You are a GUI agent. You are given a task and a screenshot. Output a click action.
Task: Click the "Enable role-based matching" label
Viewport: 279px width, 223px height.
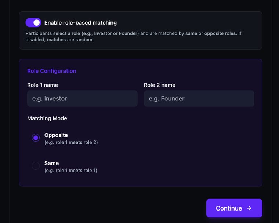80,23
